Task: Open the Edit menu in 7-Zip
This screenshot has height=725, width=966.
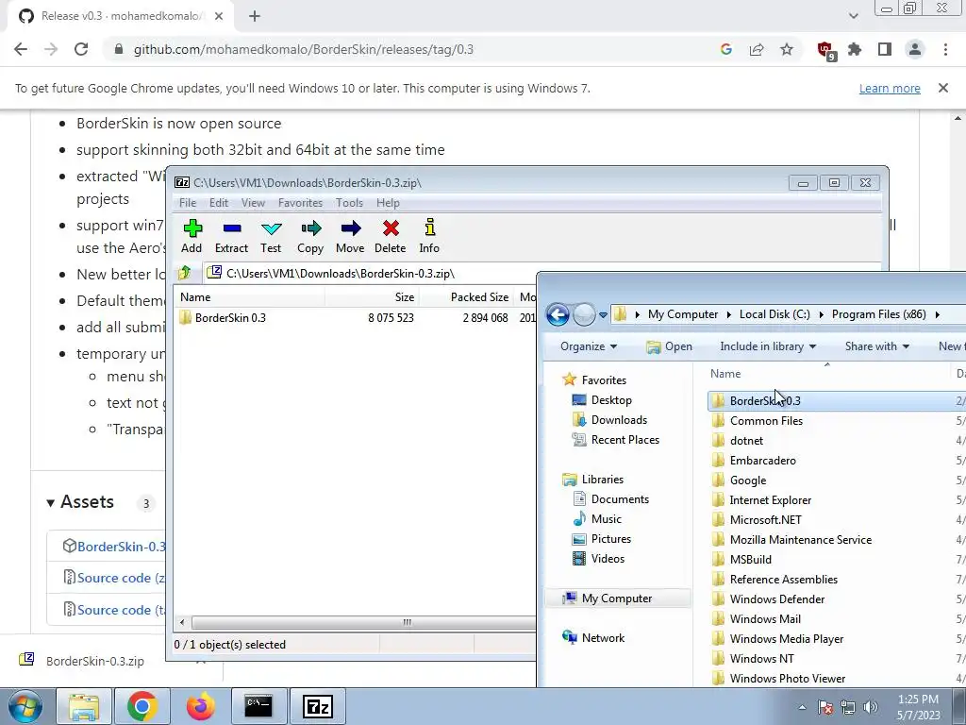Action: coord(219,203)
